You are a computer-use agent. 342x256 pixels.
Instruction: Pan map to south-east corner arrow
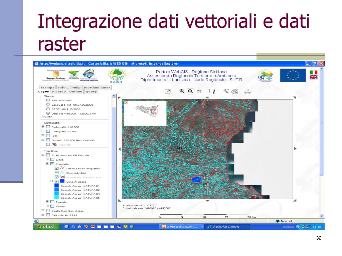(x=295, y=200)
